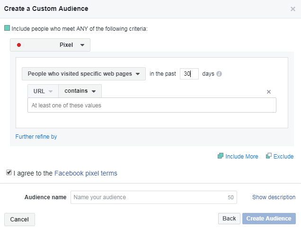The width and height of the screenshot is (301, 229).
Task: Click the Further refine by link
Action: (x=36, y=137)
